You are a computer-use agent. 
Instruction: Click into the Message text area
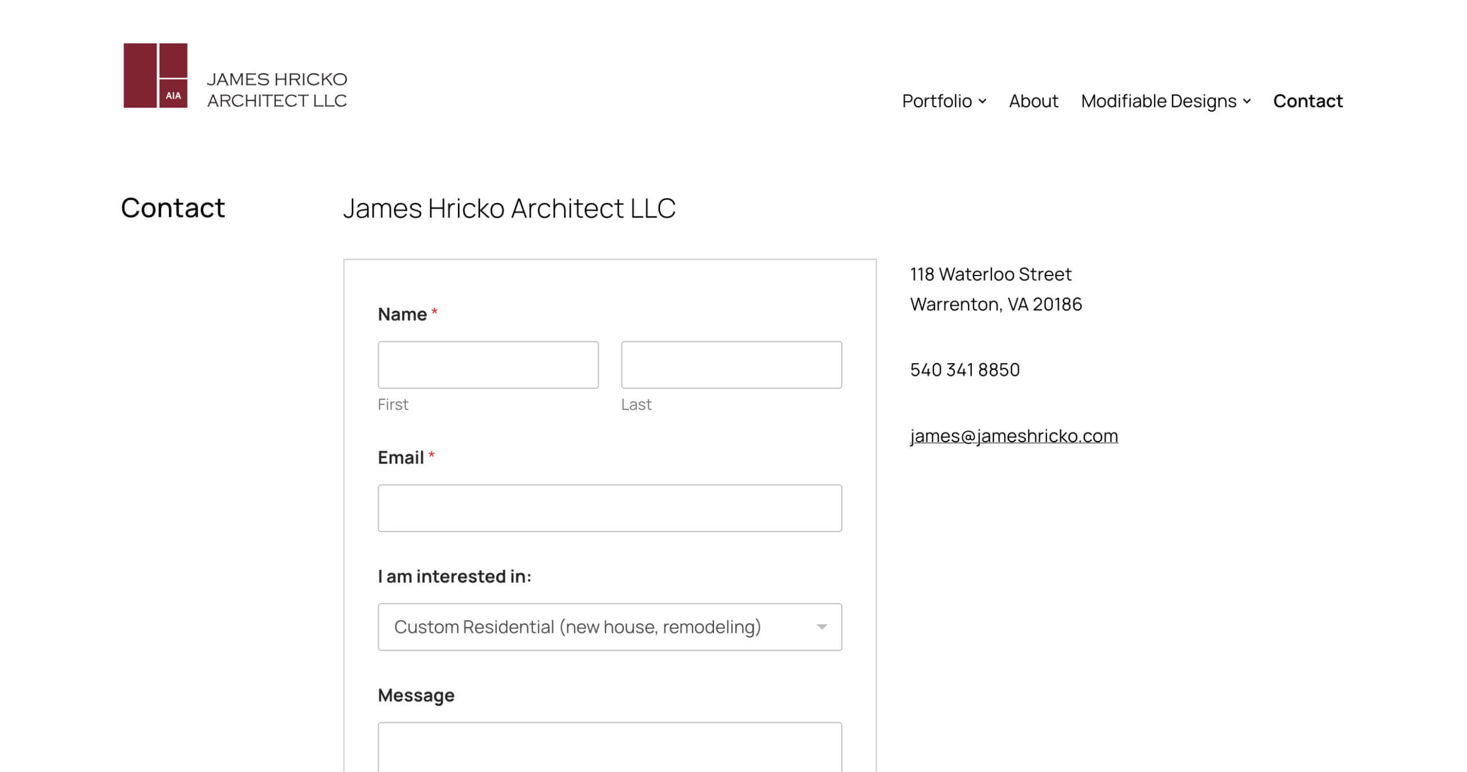[x=610, y=747]
